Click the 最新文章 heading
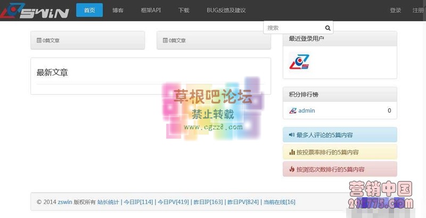Viewport: 426px width, 218px height. pos(52,72)
